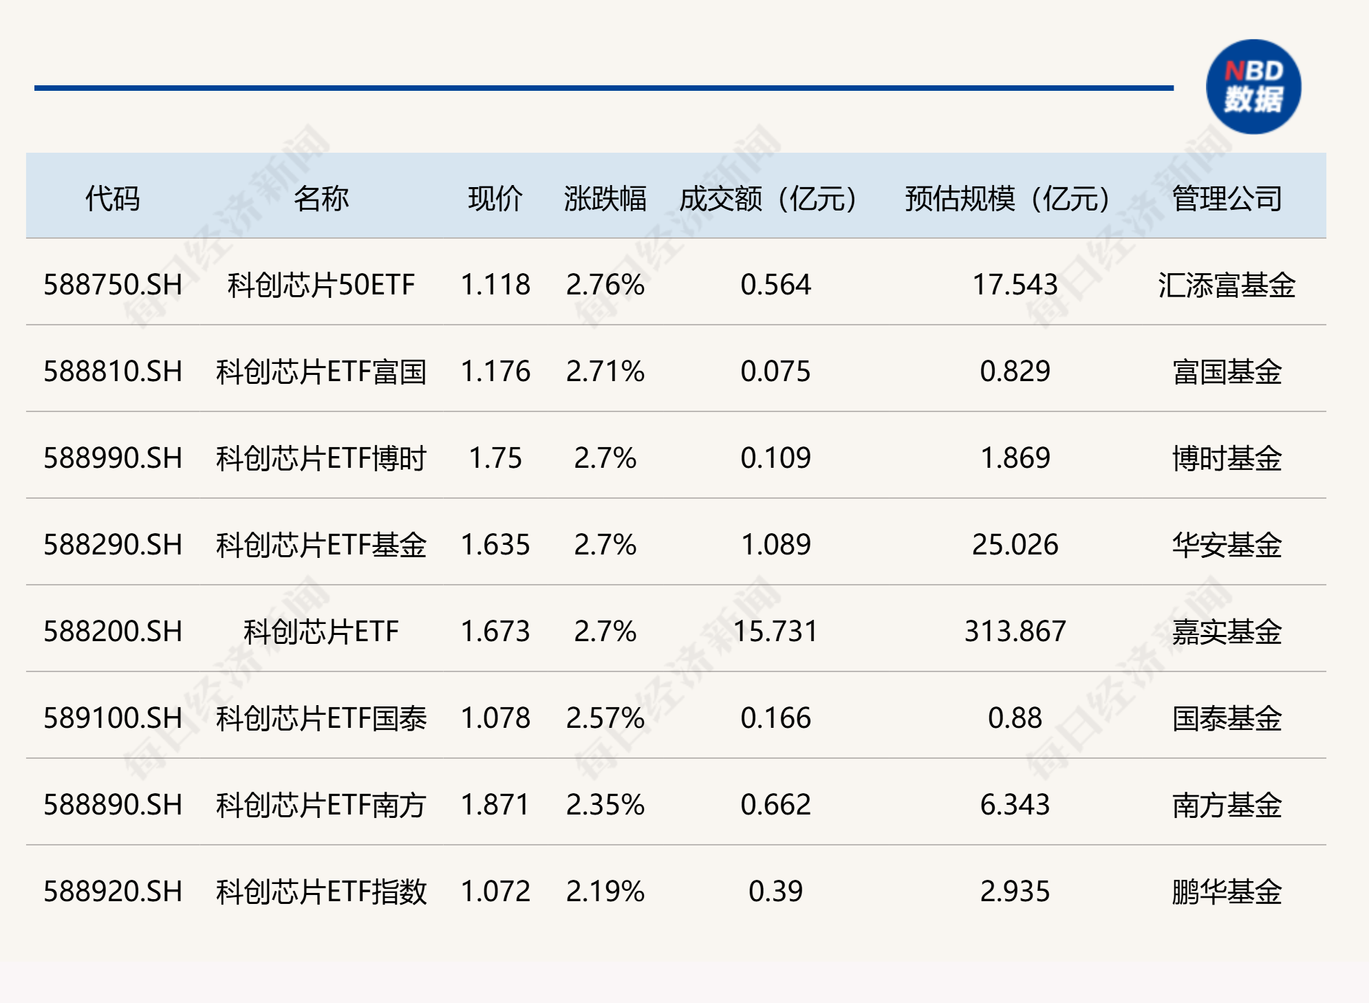
Task: Open 科创芯片ETF富国 fund name
Action: tap(321, 371)
